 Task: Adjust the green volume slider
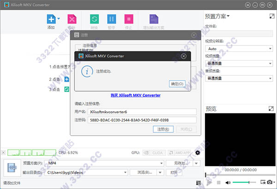[x=244, y=182]
